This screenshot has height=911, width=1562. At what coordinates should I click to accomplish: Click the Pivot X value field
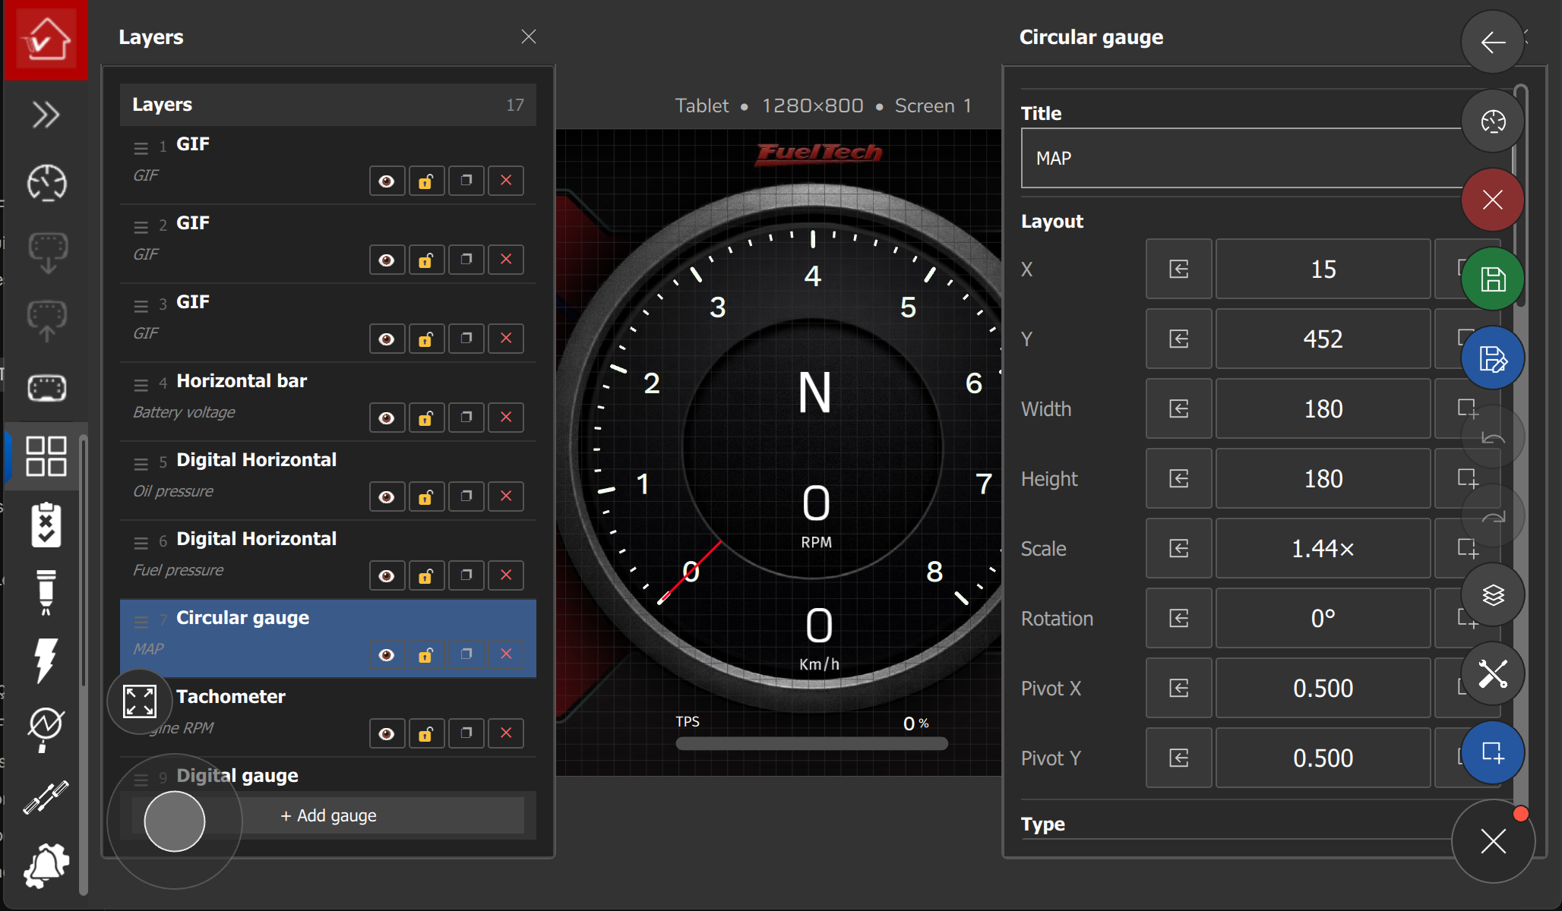point(1323,688)
